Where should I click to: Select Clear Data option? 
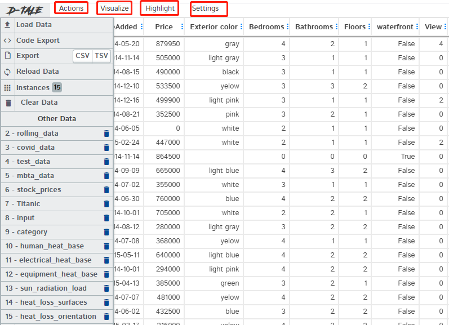pyautogui.click(x=57, y=103)
